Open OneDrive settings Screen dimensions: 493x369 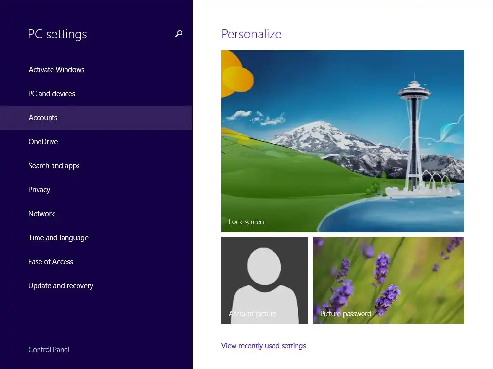(x=96, y=142)
